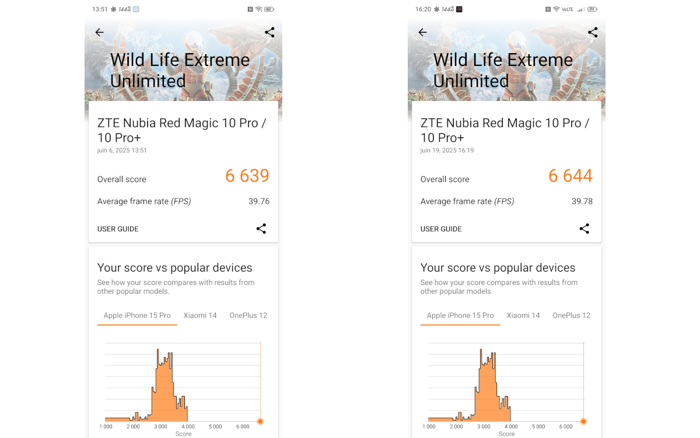700x438 pixels.
Task: Tap back arrow in right screenshot
Action: click(422, 33)
